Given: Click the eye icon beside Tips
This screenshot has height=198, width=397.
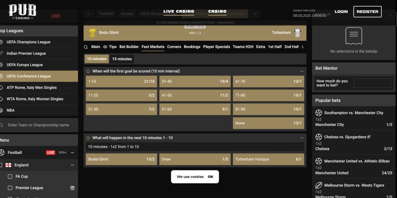Looking at the screenshot, I should (x=105, y=47).
